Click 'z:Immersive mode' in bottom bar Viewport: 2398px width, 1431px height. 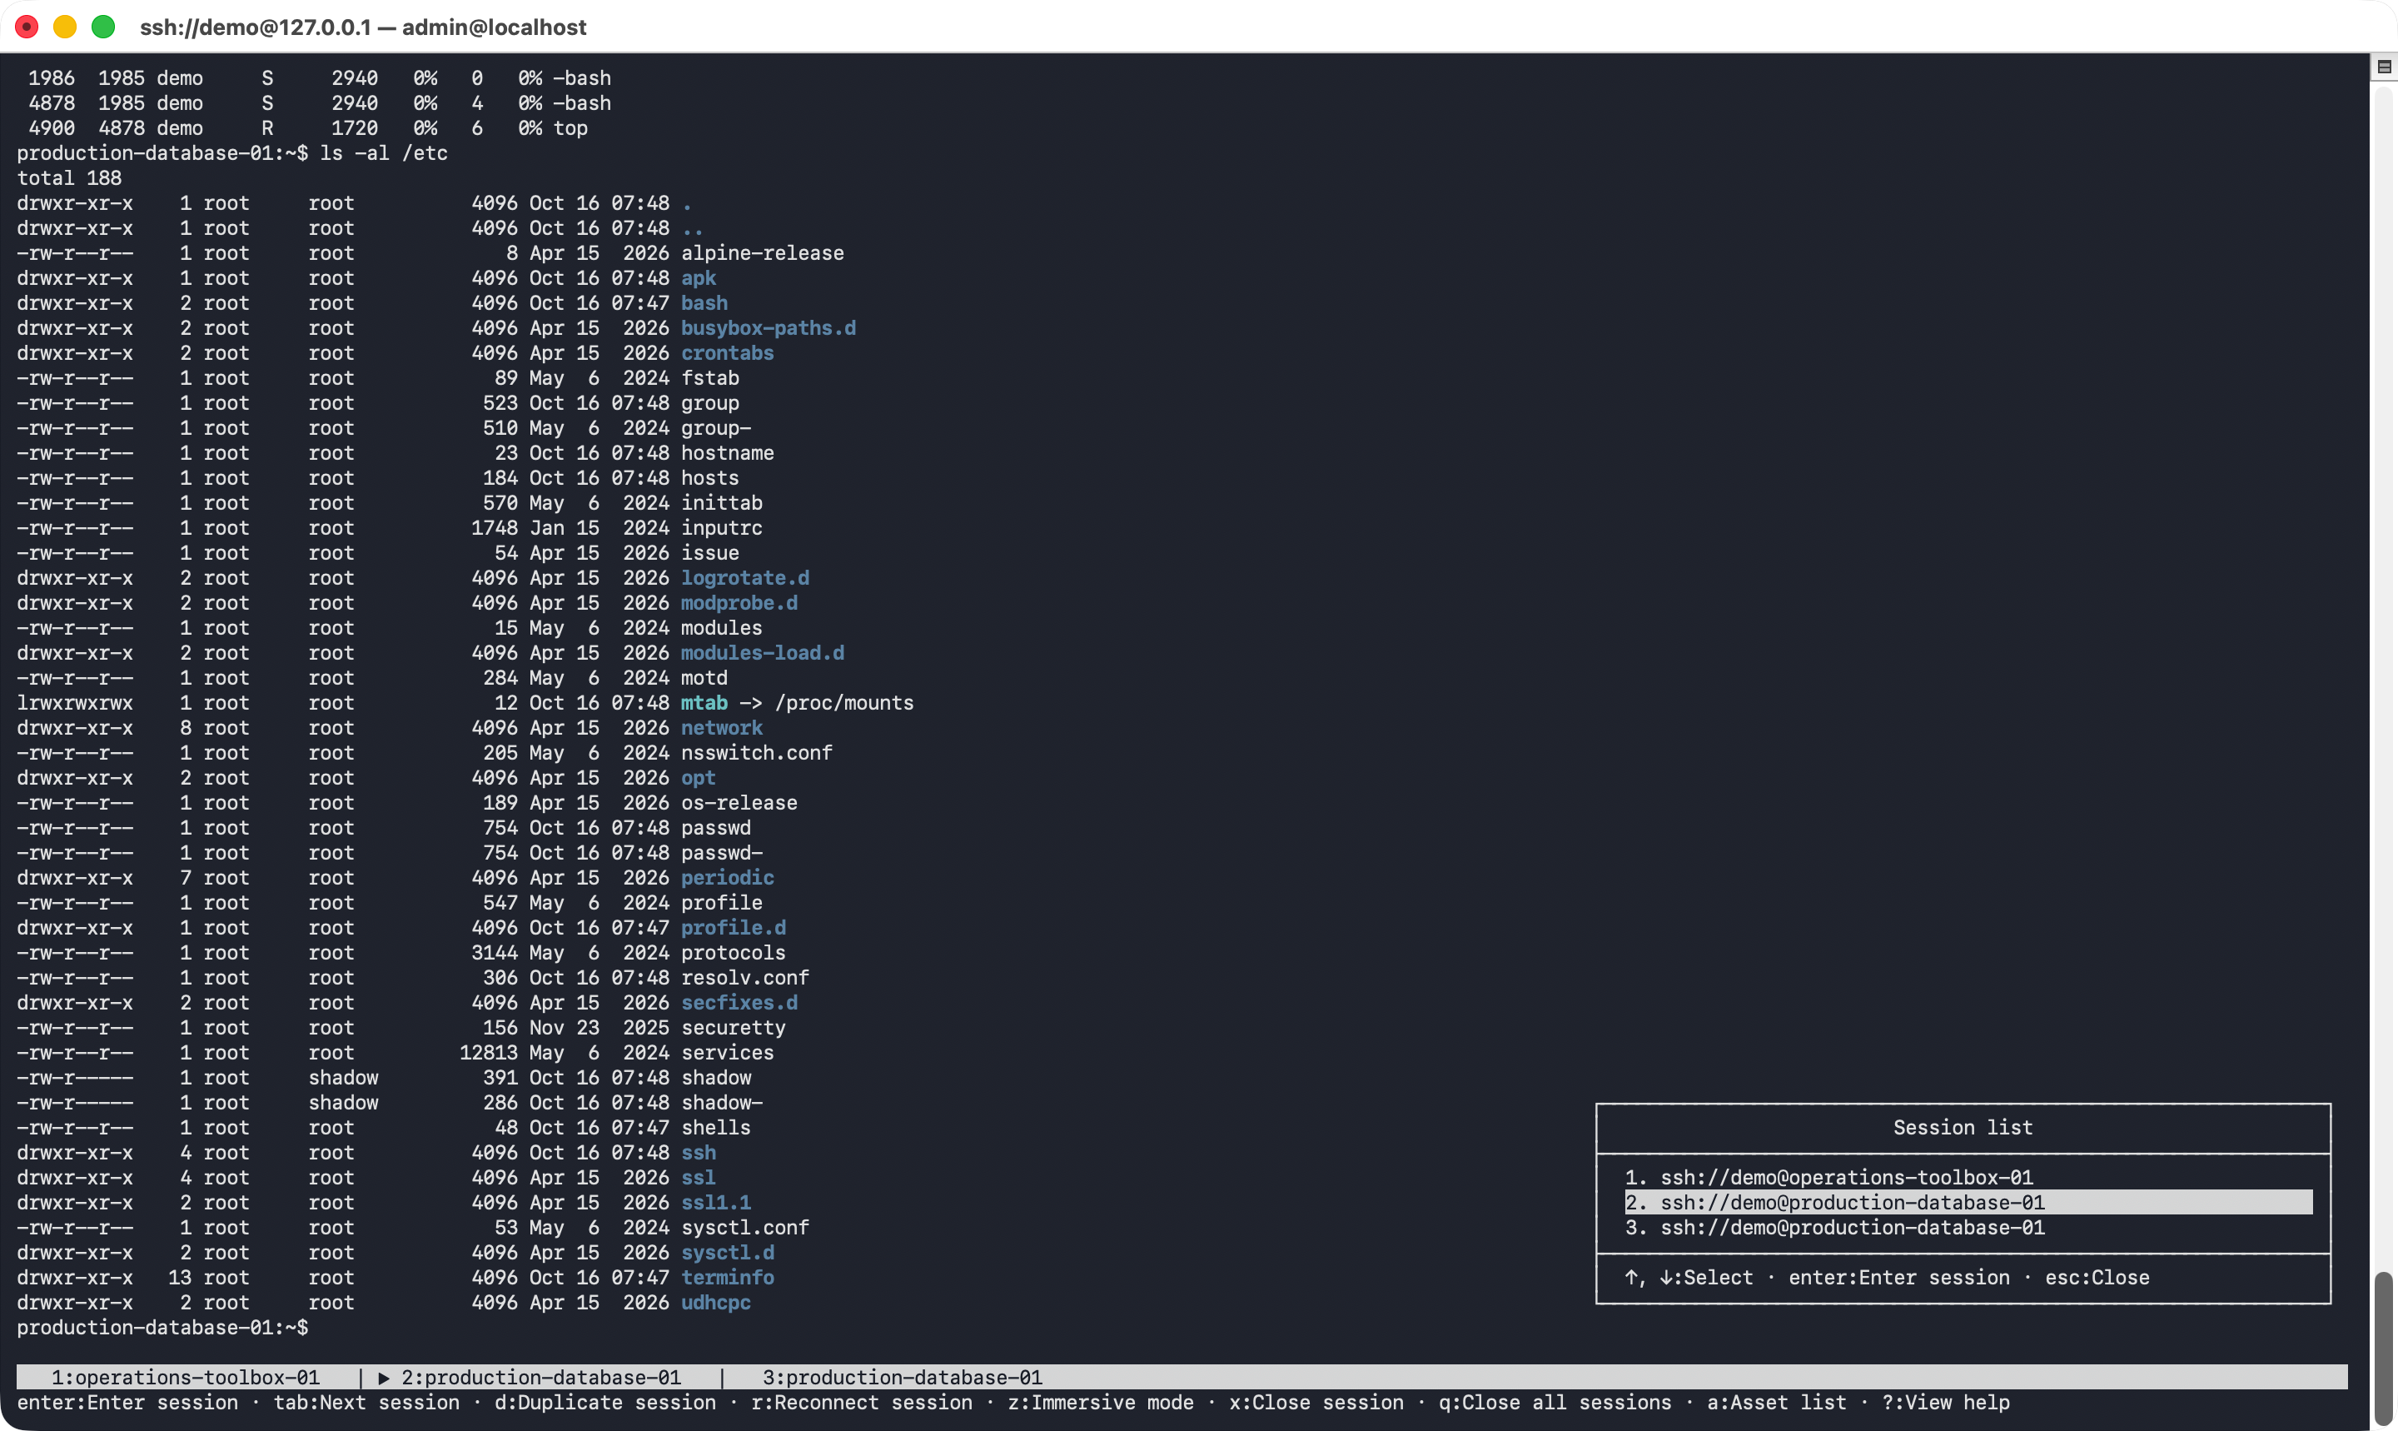coord(1101,1402)
